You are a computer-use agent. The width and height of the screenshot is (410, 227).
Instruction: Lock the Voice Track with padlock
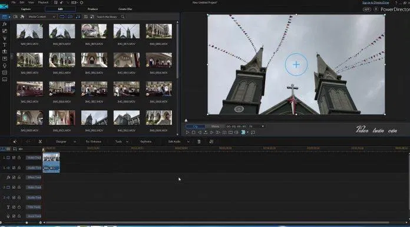pyautogui.click(x=19, y=216)
